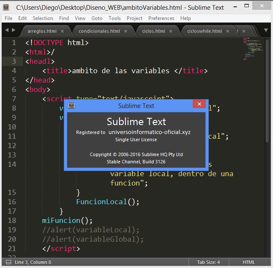Click the DOCTYPE keyword on line 1
273x268 pixels.
point(48,43)
